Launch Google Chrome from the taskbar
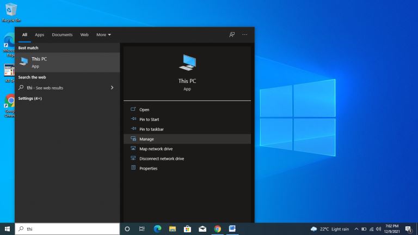The image size is (418, 235). pyautogui.click(x=218, y=229)
